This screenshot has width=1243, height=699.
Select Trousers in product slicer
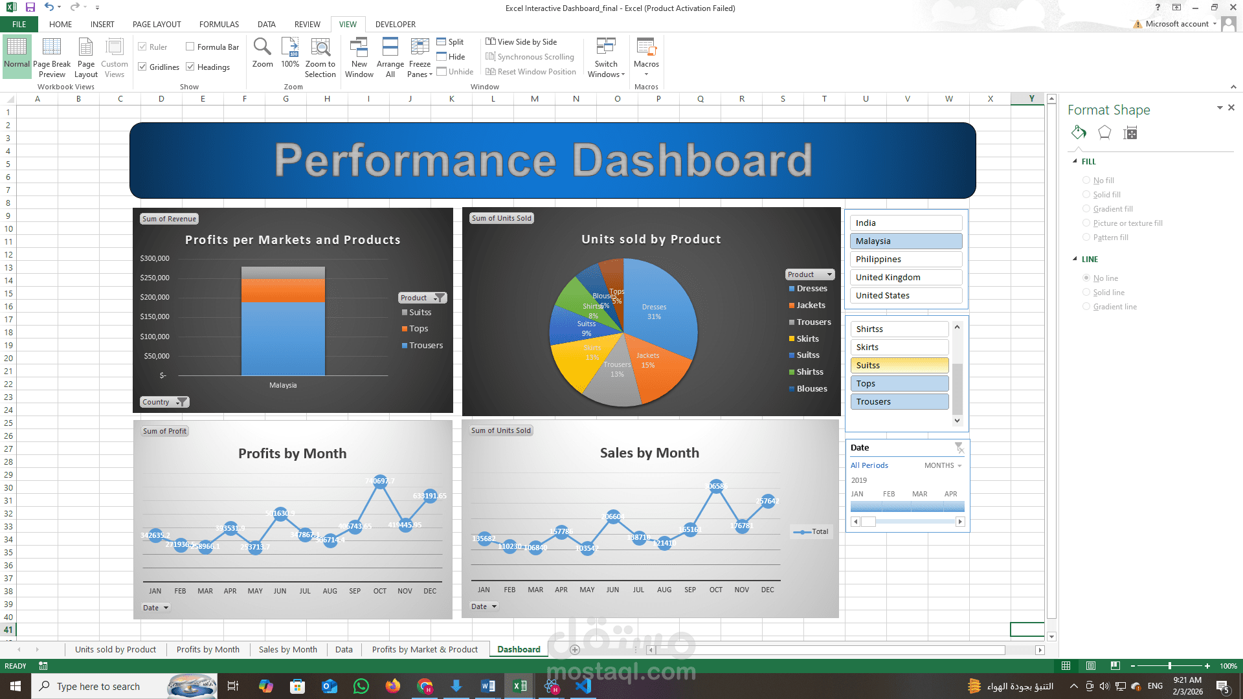[899, 401]
